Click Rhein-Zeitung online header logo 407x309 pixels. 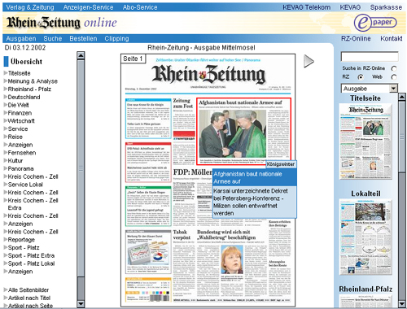pos(62,23)
